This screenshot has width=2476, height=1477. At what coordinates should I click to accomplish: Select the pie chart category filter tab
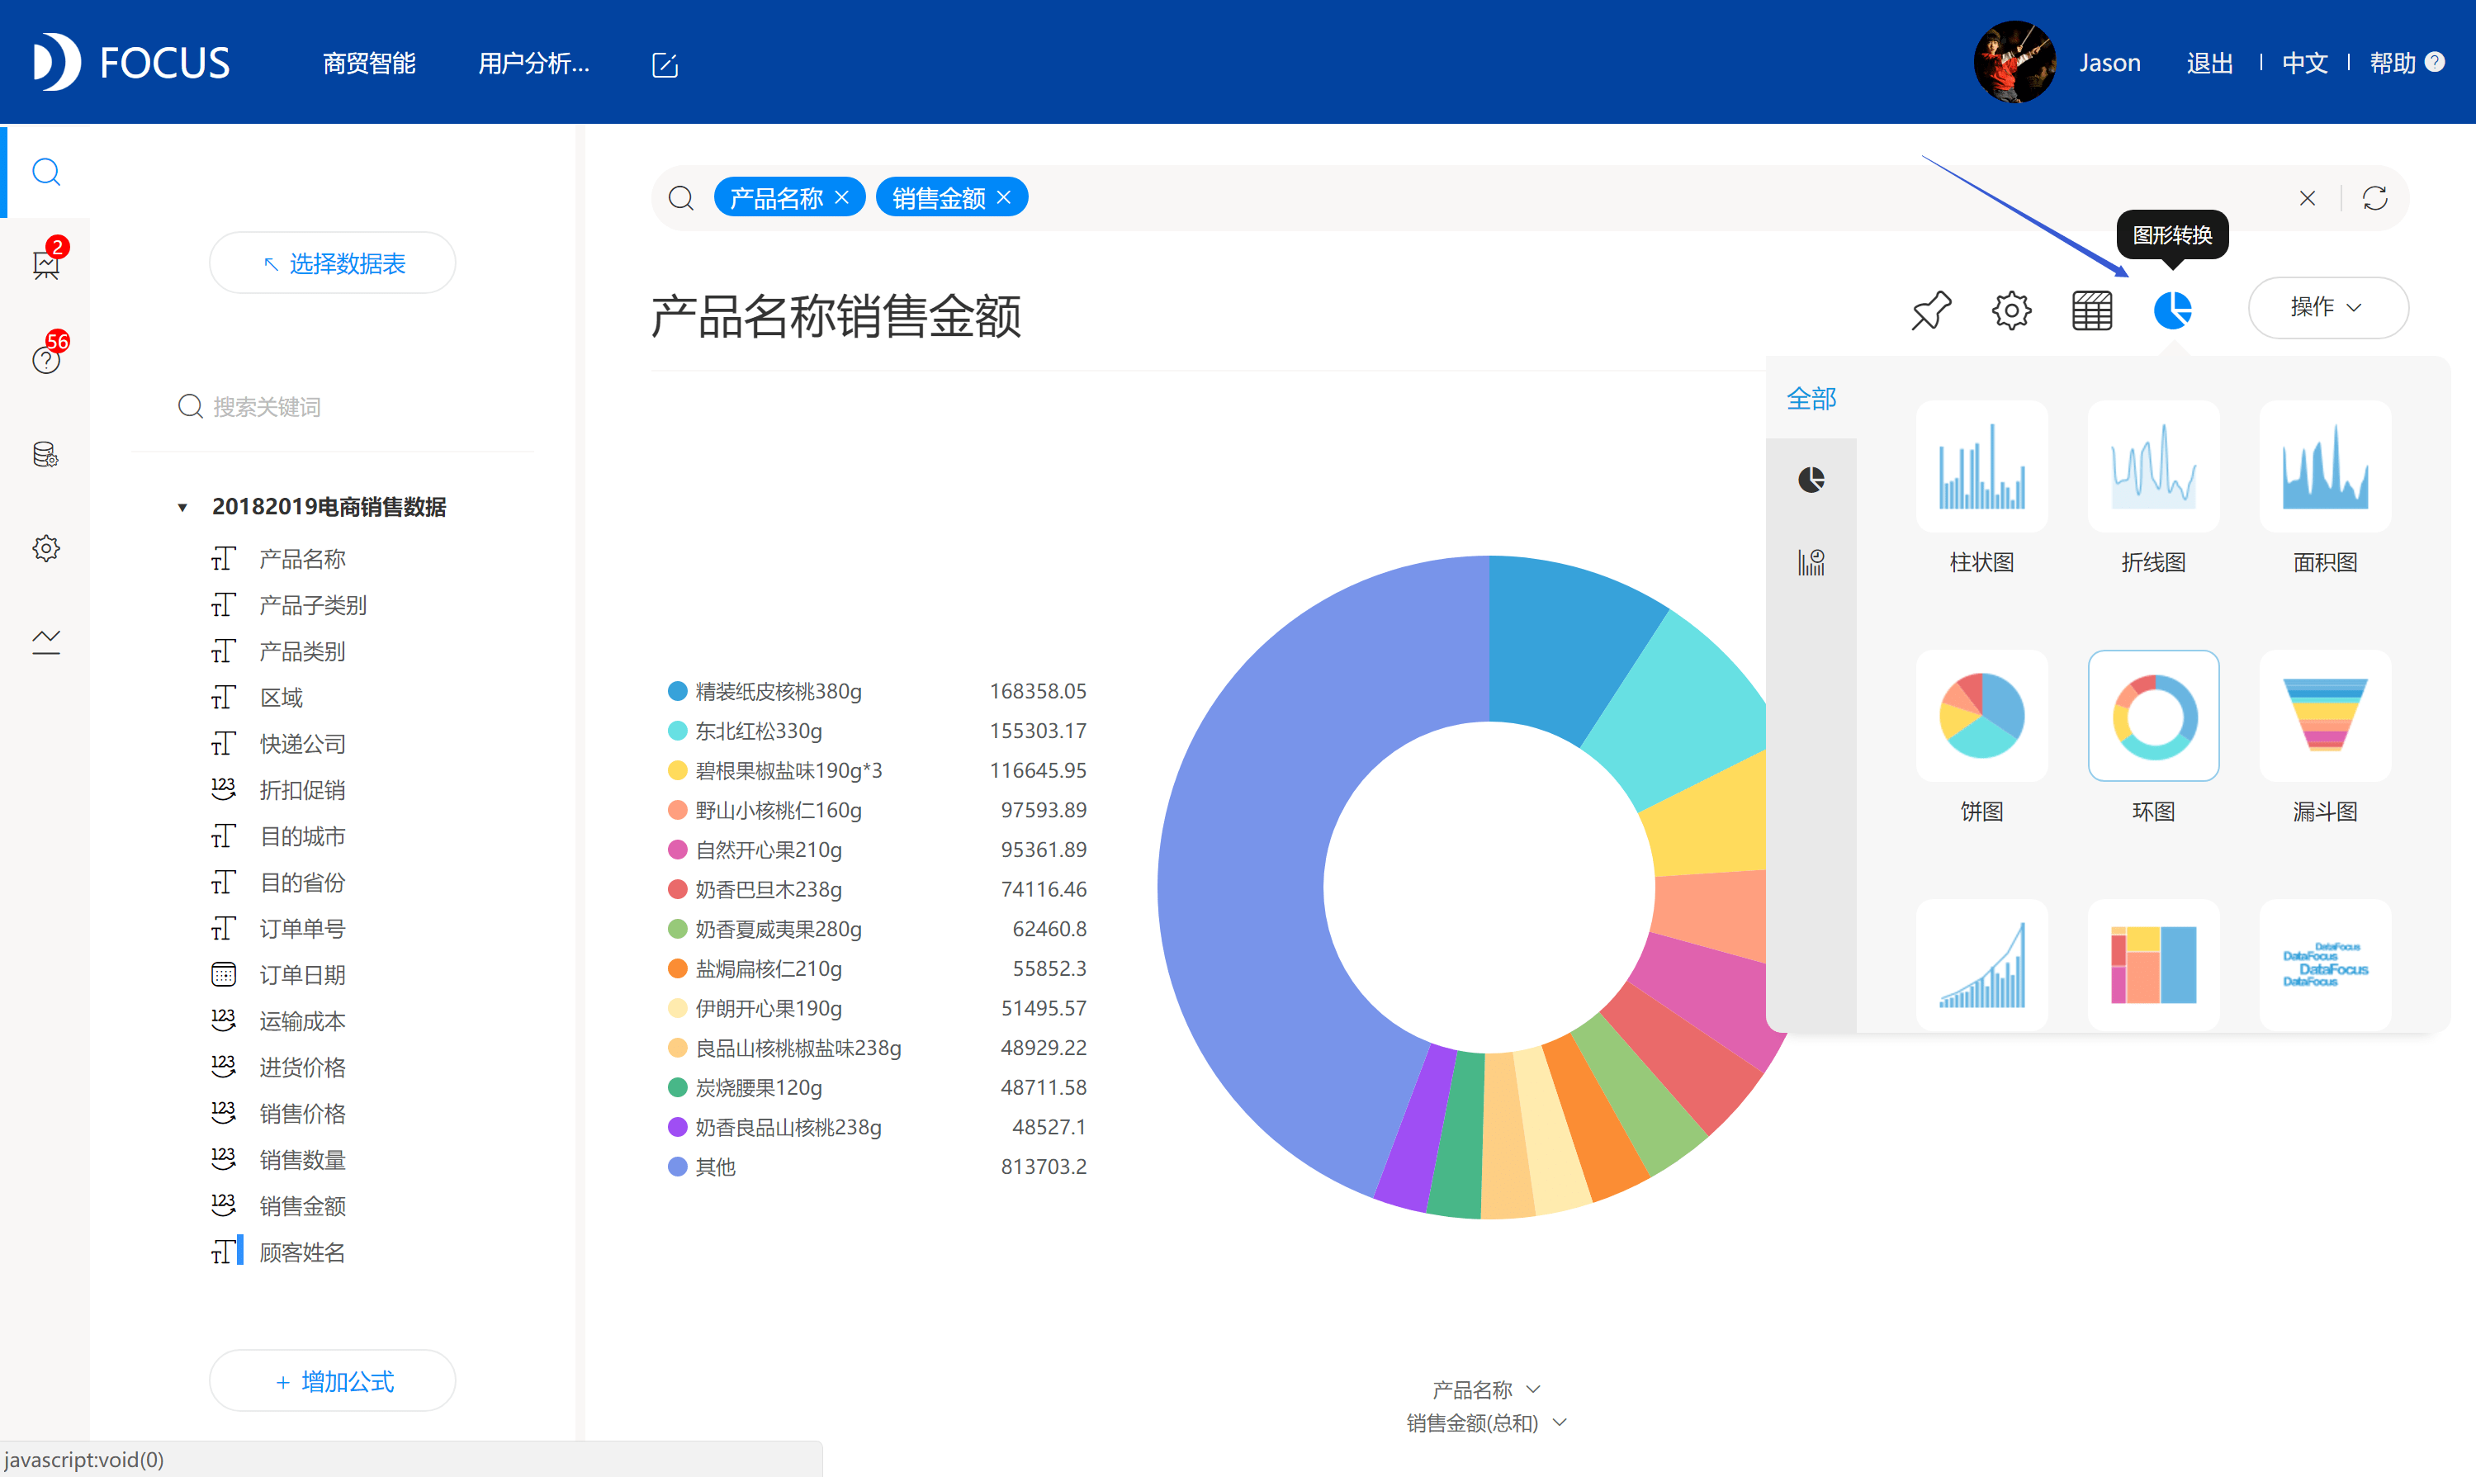[1811, 479]
